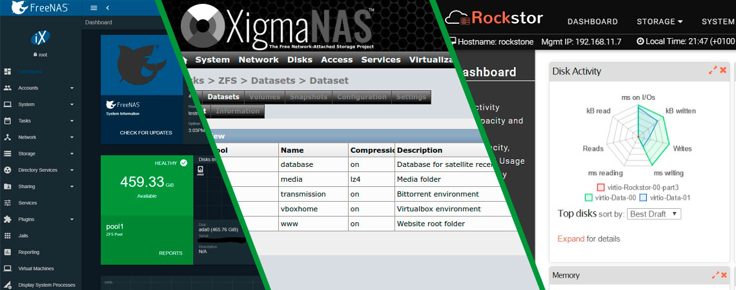Click the iX logo in FreeNAS sidebar
The image size is (736, 290).
point(41,39)
